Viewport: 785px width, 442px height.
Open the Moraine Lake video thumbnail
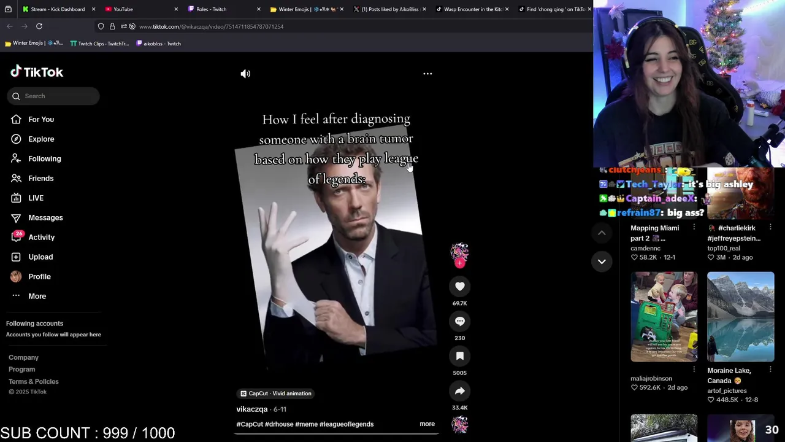[740, 317]
